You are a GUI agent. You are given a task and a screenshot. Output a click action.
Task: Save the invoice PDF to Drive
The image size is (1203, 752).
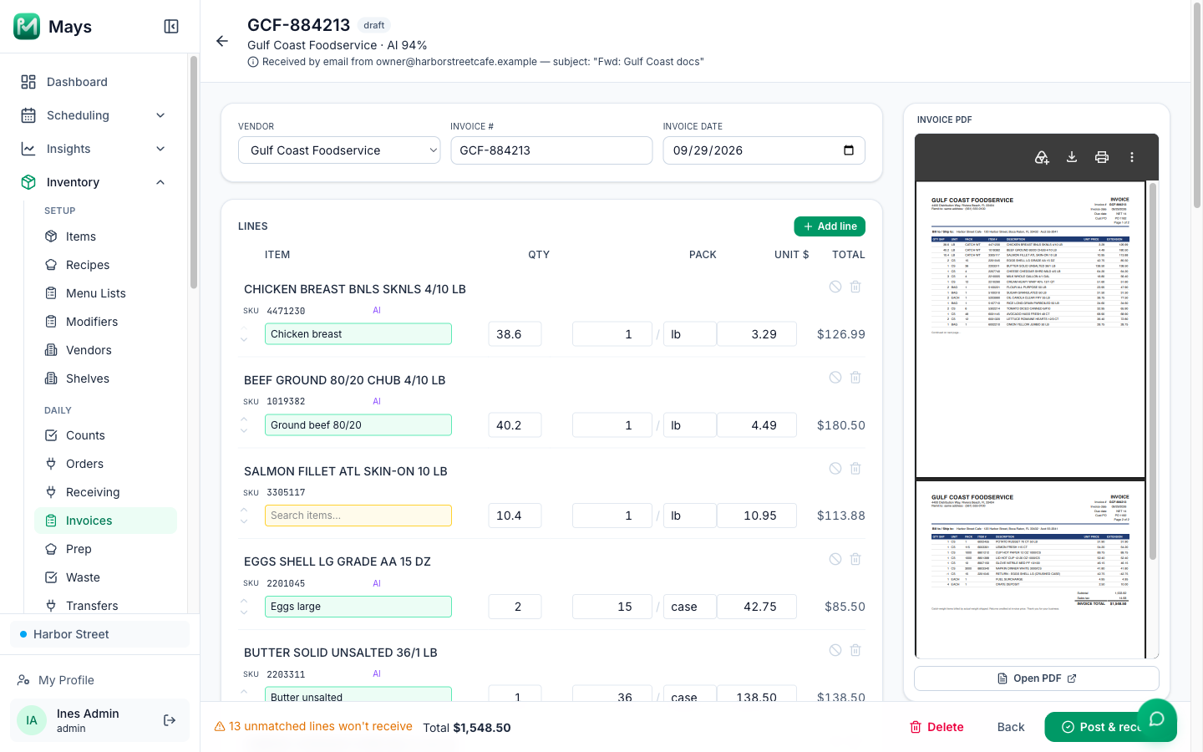click(1042, 157)
